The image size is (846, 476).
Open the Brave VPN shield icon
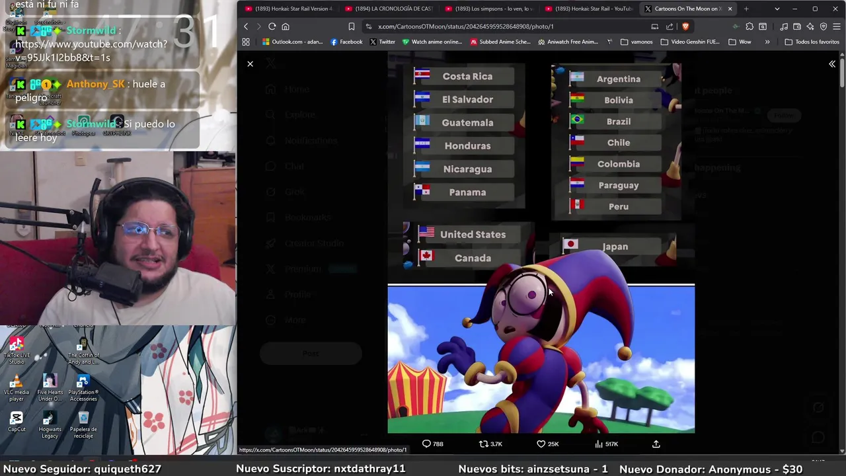(x=824, y=26)
